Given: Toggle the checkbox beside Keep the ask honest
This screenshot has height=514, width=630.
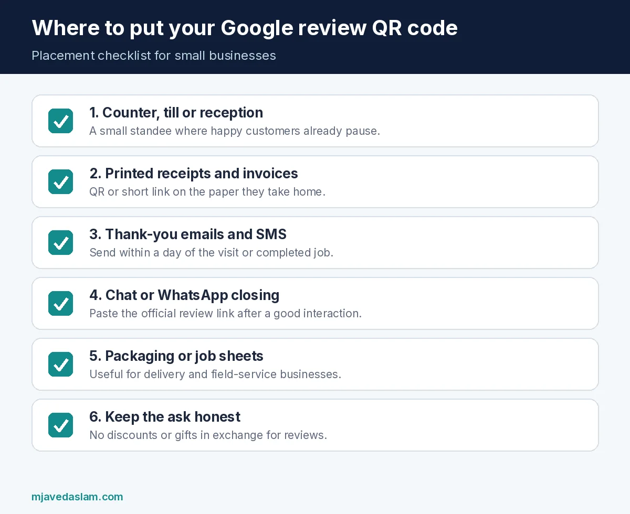Looking at the screenshot, I should point(60,425).
